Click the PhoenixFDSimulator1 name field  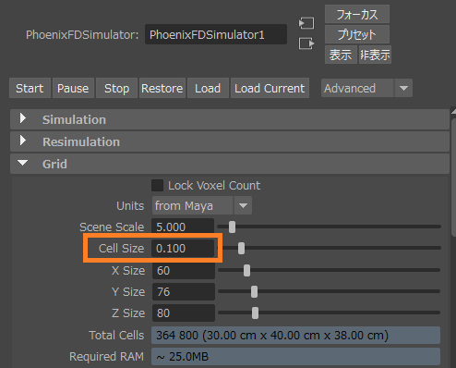click(x=216, y=34)
